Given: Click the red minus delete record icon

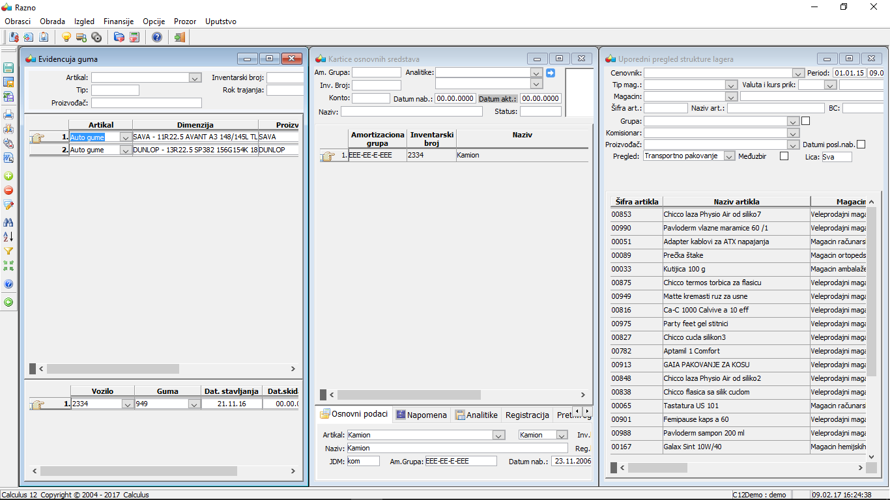Looking at the screenshot, I should click(x=8, y=190).
